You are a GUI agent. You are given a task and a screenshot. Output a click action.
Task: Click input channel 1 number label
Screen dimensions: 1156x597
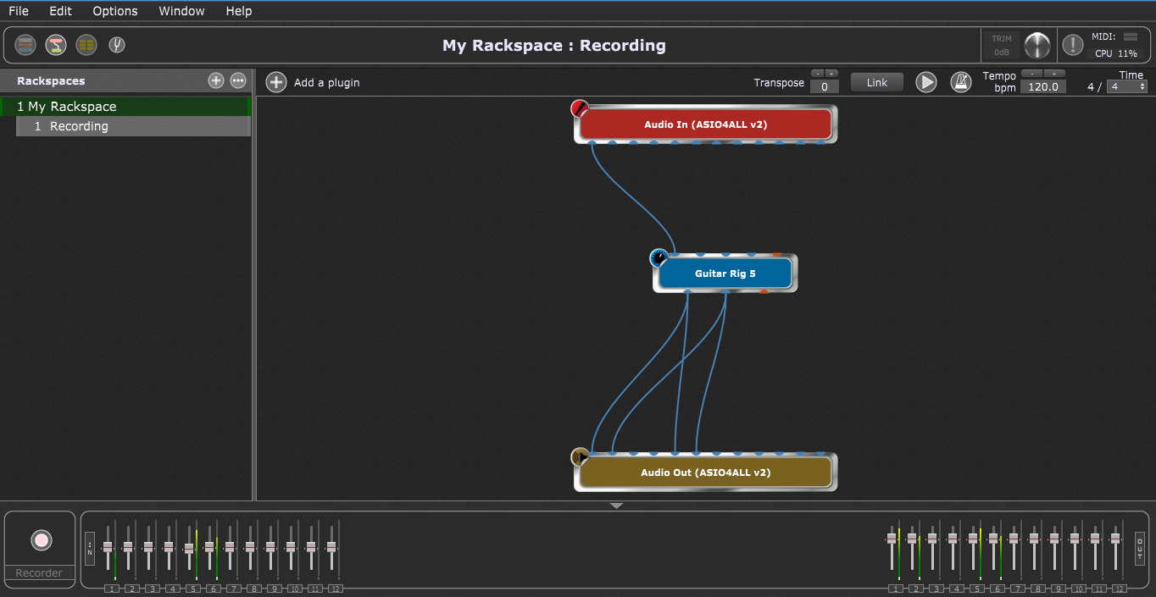click(x=111, y=589)
